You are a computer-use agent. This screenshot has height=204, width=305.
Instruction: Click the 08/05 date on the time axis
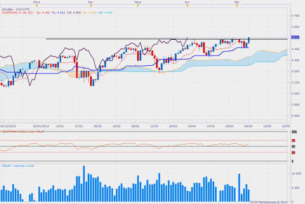[x=248, y=126]
